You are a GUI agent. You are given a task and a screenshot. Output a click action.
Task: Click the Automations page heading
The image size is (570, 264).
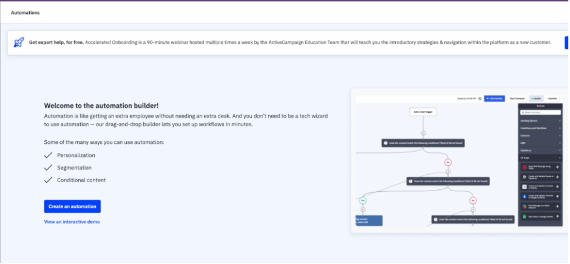27,12
